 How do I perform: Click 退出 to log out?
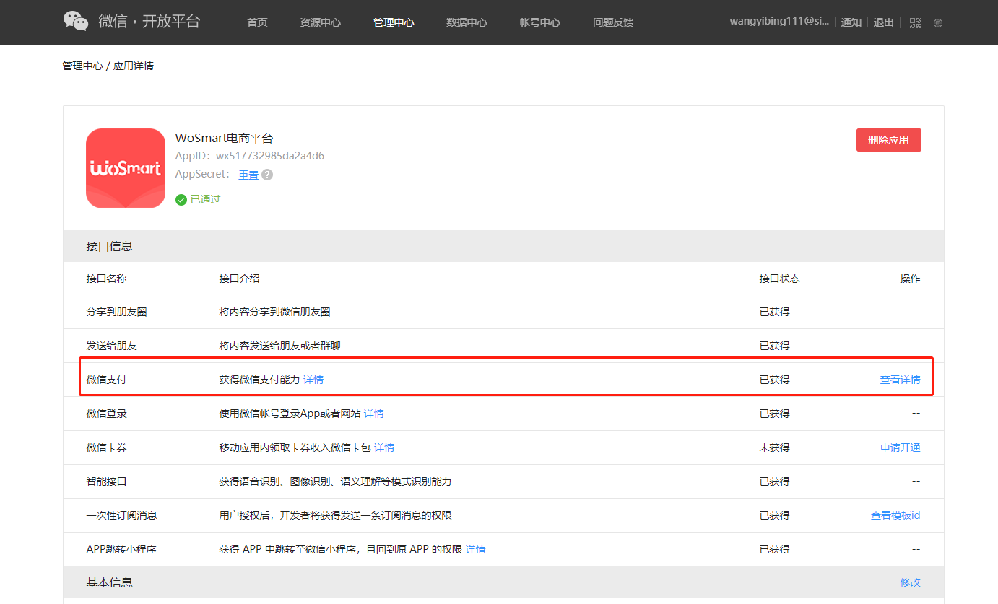click(x=883, y=22)
